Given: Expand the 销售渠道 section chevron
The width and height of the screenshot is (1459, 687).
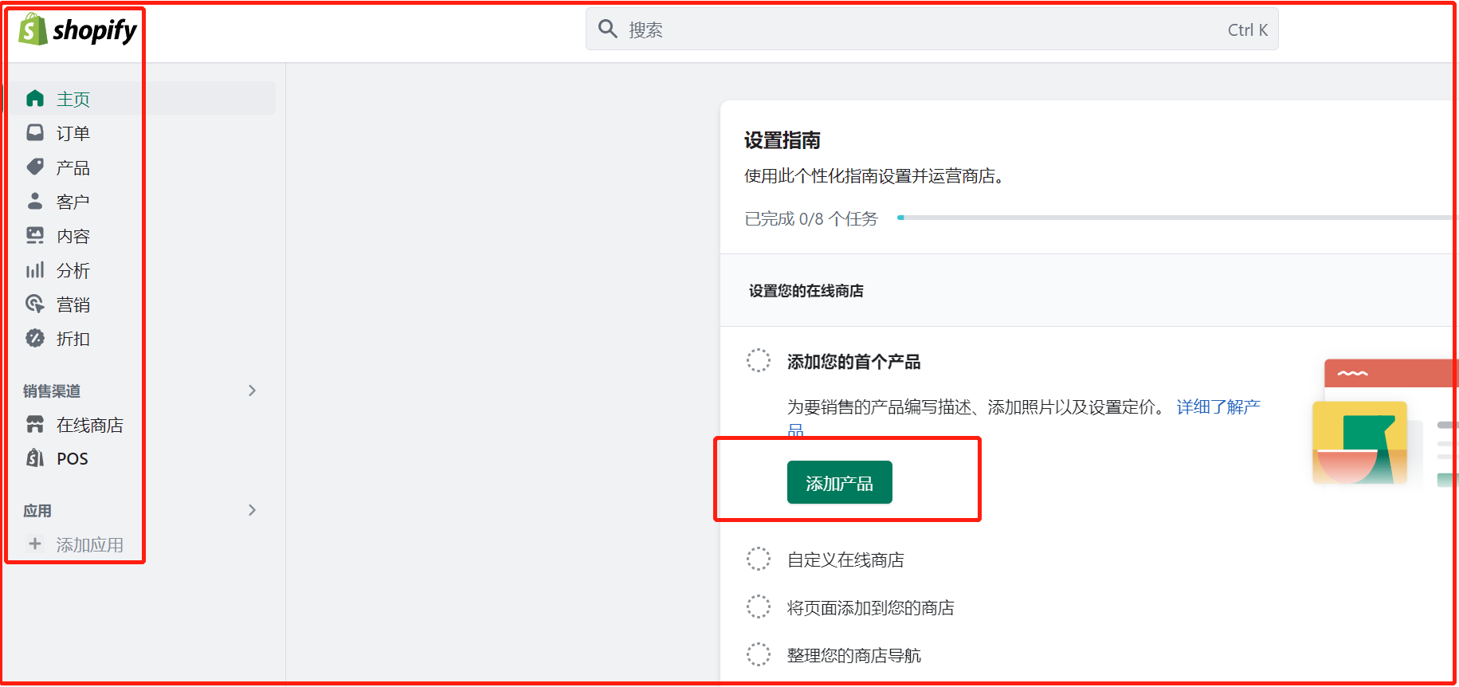Looking at the screenshot, I should click(252, 391).
